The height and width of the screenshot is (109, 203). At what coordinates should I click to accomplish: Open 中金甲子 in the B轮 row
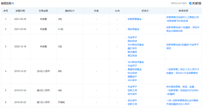click(132, 66)
